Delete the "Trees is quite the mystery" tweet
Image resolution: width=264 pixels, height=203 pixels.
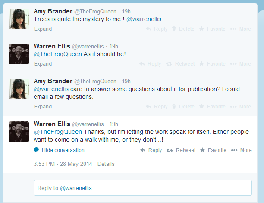coord(183,29)
